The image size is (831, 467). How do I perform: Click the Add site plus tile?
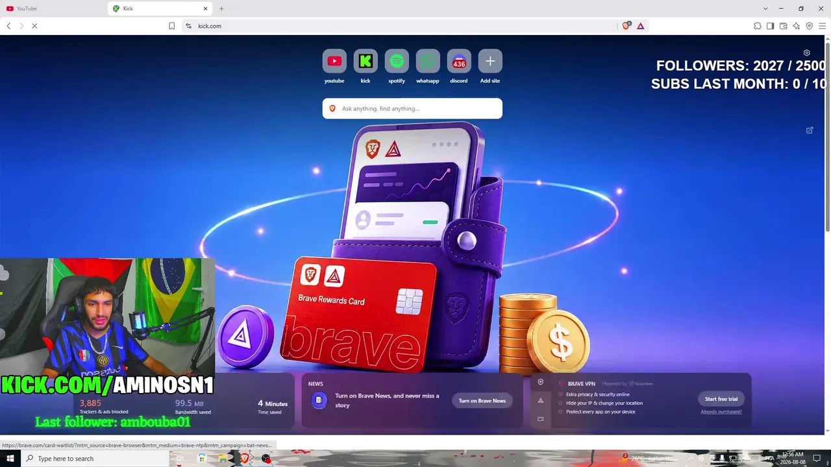(490, 62)
